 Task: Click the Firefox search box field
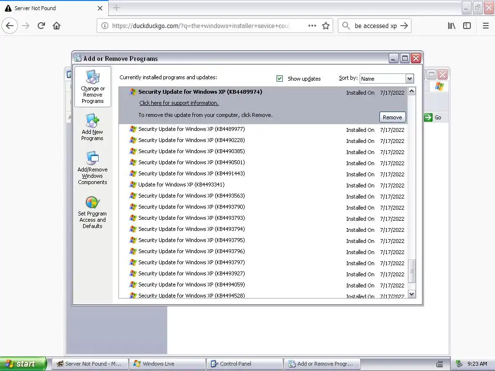click(375, 26)
